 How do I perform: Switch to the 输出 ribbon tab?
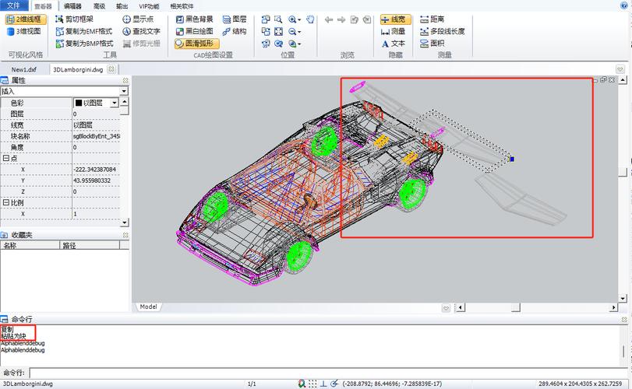click(x=122, y=6)
